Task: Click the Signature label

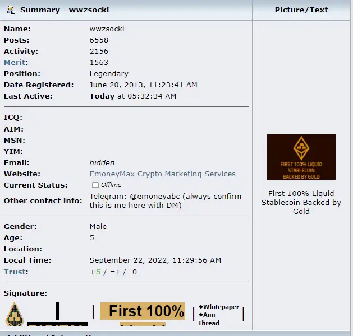Action: tap(25, 293)
